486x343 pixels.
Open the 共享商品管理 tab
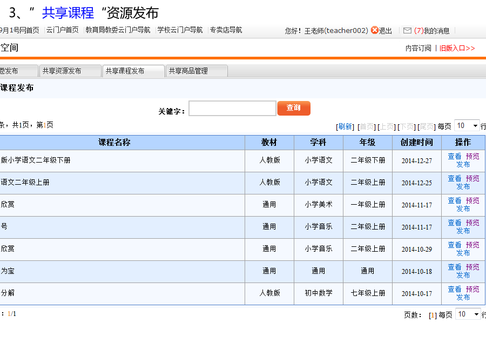pyautogui.click(x=197, y=71)
